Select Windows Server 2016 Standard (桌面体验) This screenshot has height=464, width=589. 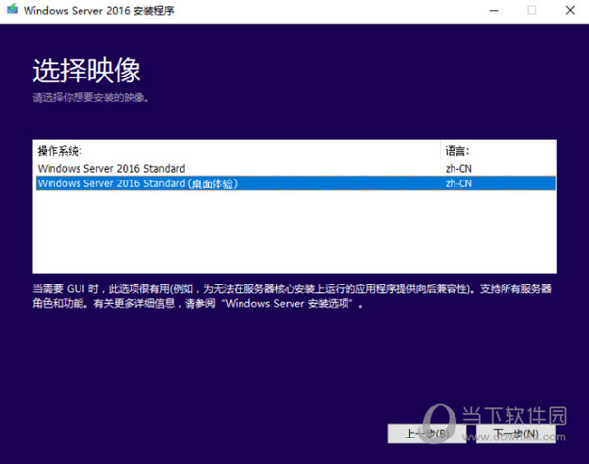137,183
